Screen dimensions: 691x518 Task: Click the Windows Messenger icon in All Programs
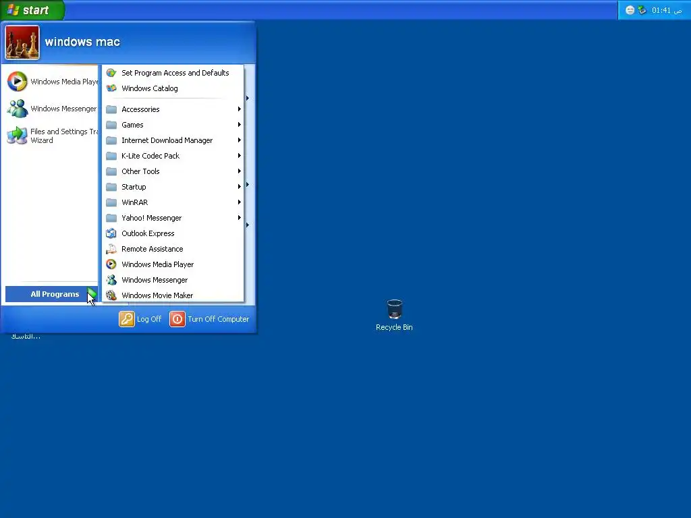coord(111,280)
